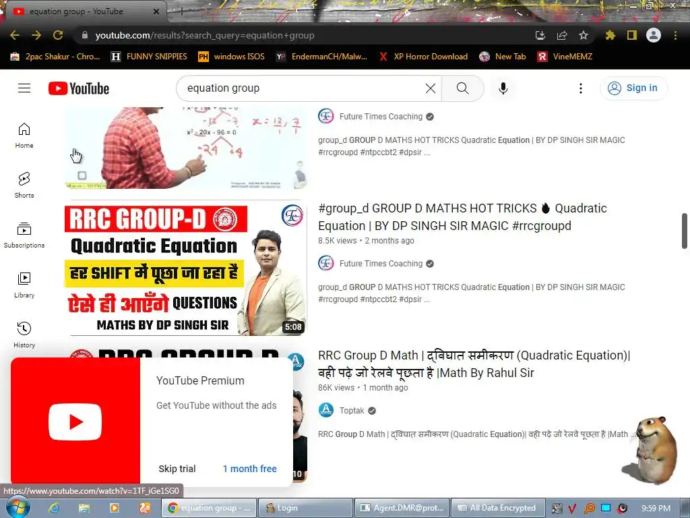
Task: Click the taskbar clock 9:59 PM
Action: (656, 508)
